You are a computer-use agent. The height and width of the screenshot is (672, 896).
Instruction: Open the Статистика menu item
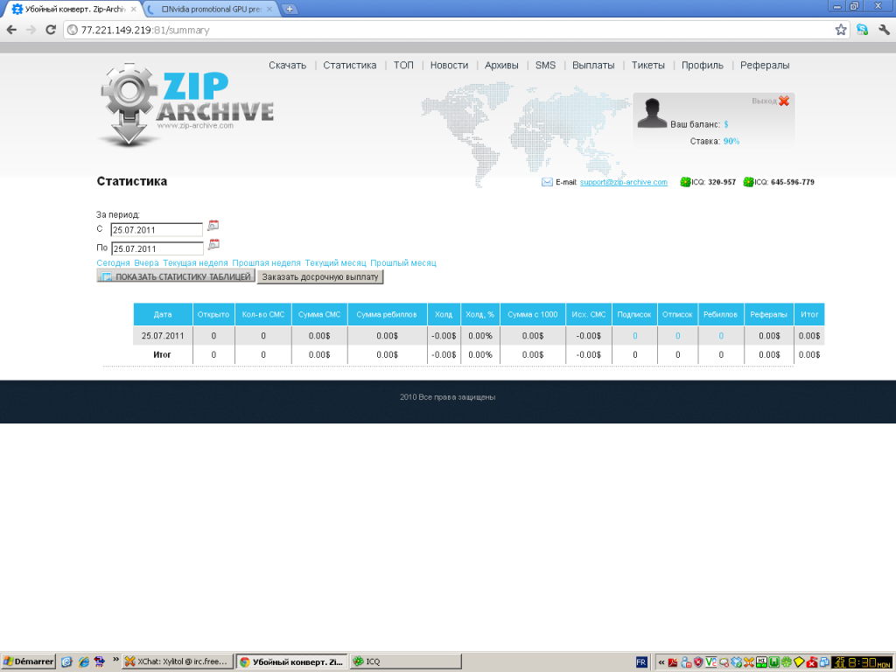tap(350, 65)
